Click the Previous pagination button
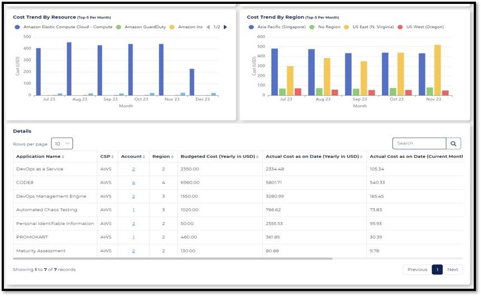This screenshot has width=481, height=296. pos(417,270)
